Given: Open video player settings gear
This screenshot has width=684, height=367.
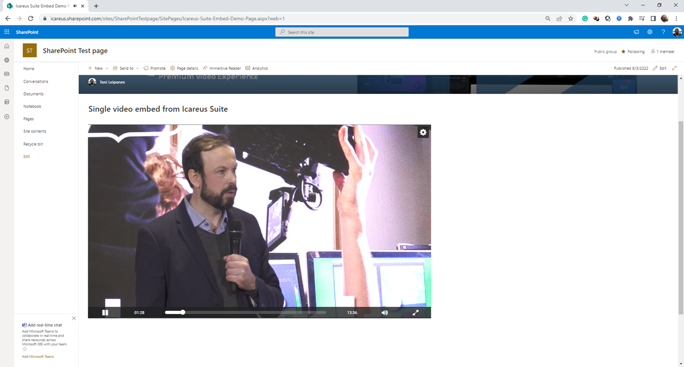Looking at the screenshot, I should pos(423,132).
